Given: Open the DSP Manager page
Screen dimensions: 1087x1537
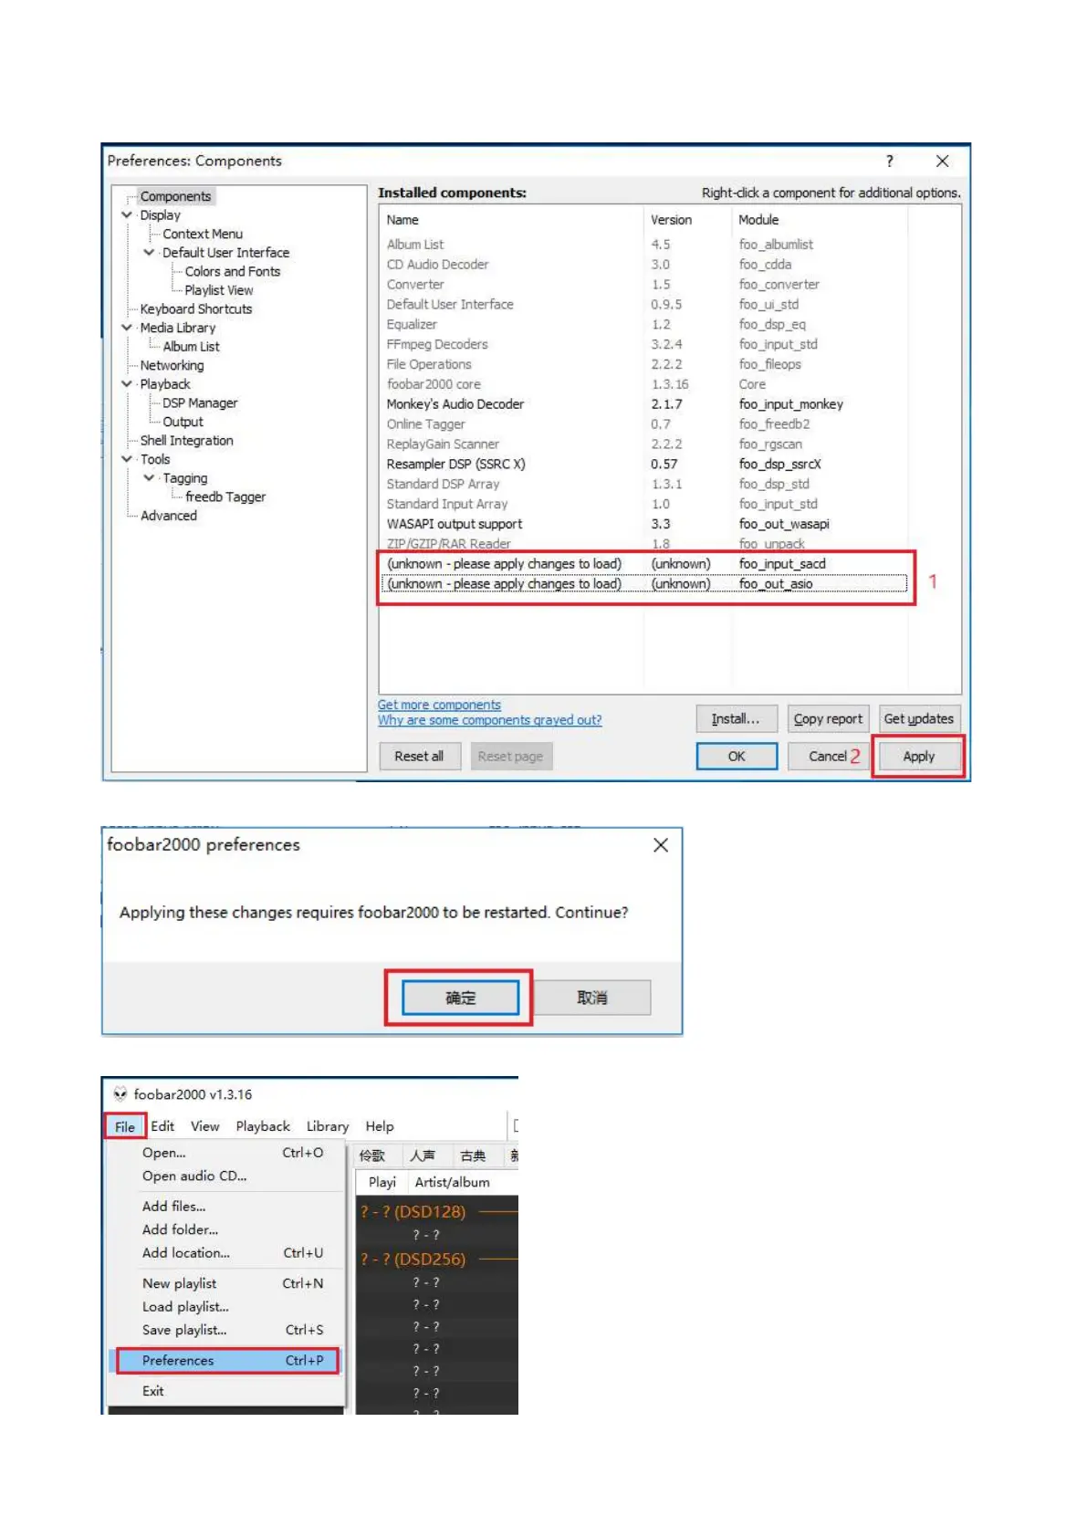Looking at the screenshot, I should pos(200,403).
